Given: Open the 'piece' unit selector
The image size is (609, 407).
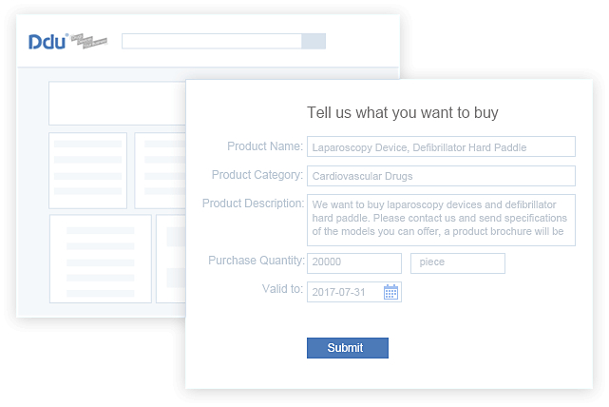Looking at the screenshot, I should coord(457,262).
